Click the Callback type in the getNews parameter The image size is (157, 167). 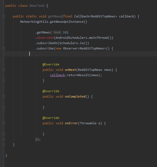(82, 16)
